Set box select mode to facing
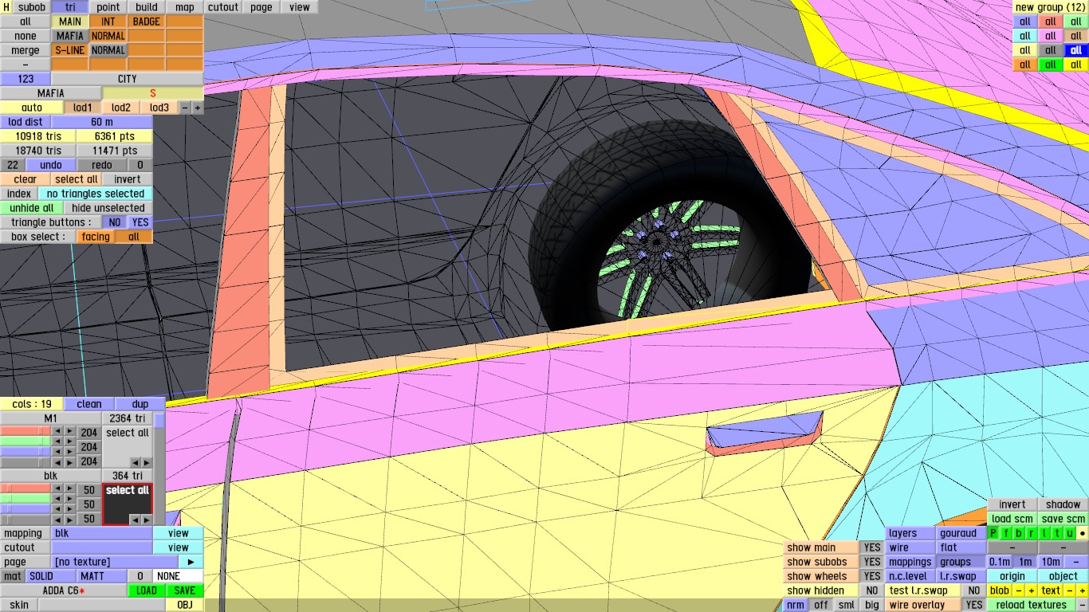The height and width of the screenshot is (612, 1089). click(x=96, y=237)
